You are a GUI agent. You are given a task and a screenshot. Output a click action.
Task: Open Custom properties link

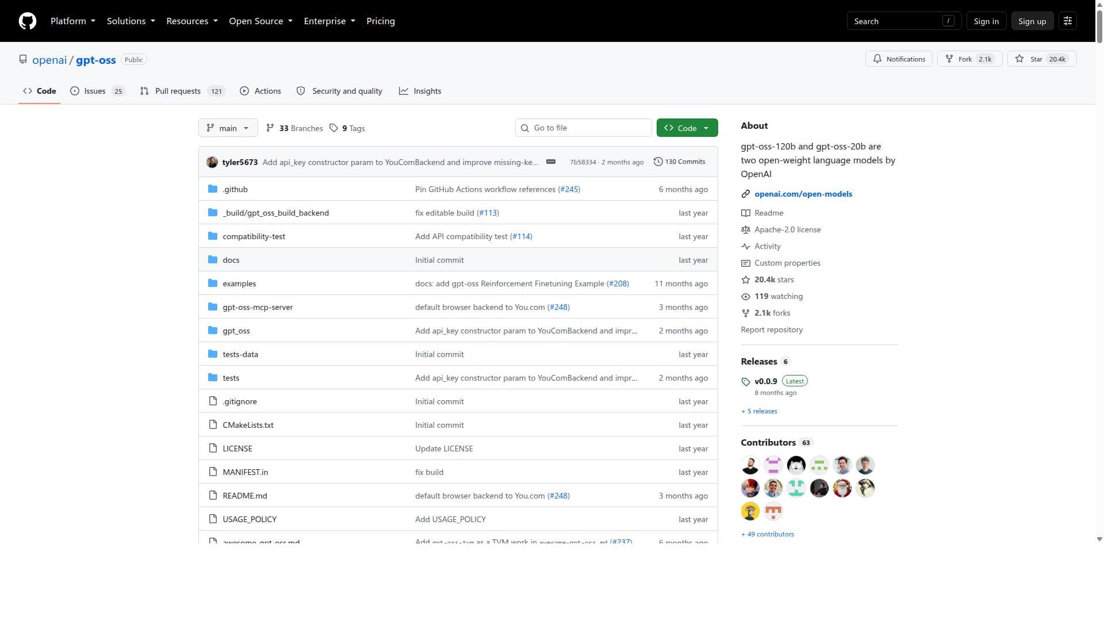point(781,263)
